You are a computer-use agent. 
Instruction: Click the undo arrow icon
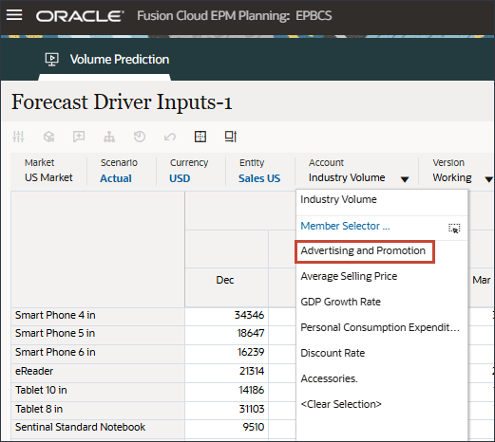170,137
